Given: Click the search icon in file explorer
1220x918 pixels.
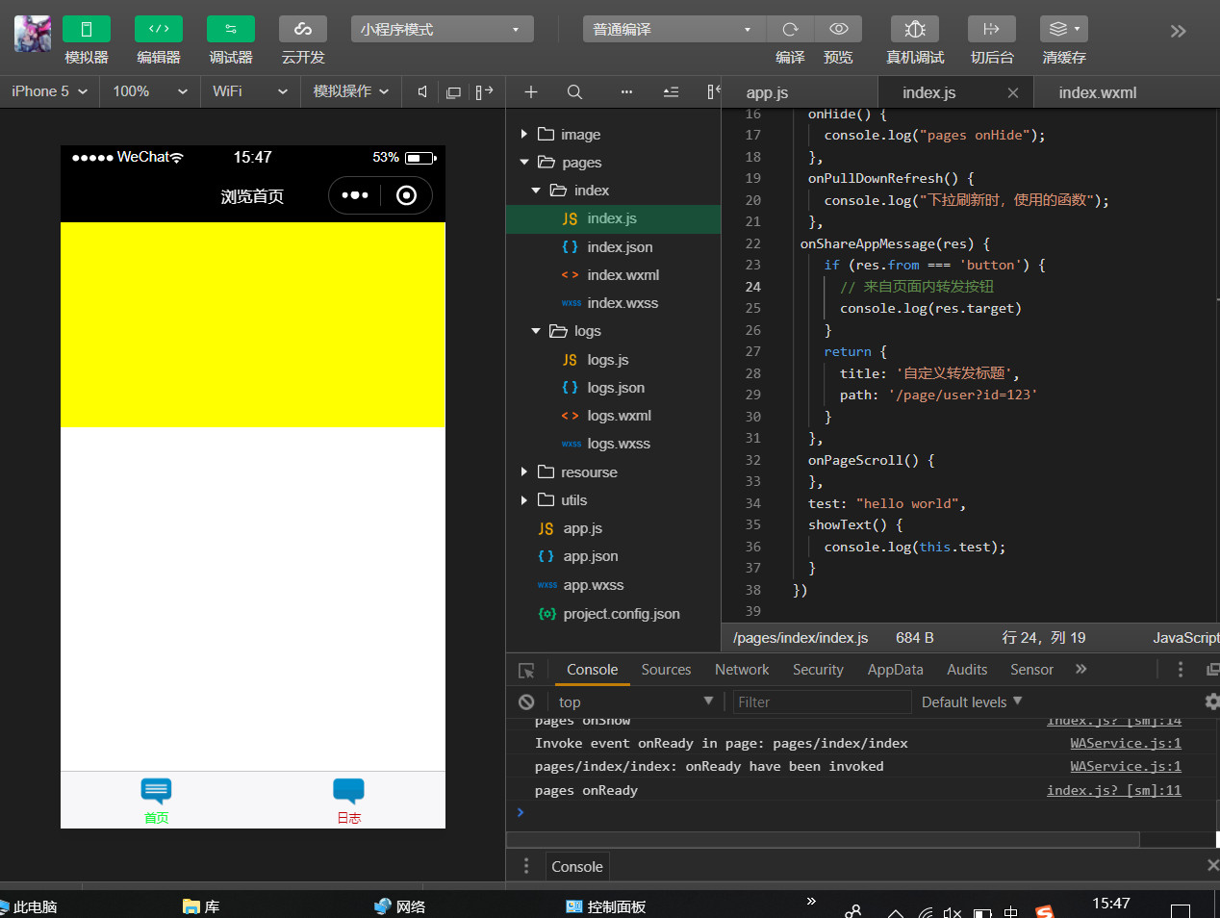Looking at the screenshot, I should 574,92.
